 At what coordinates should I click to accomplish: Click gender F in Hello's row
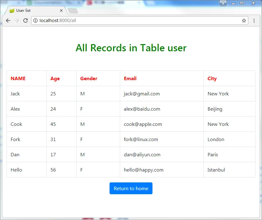[x=82, y=170]
